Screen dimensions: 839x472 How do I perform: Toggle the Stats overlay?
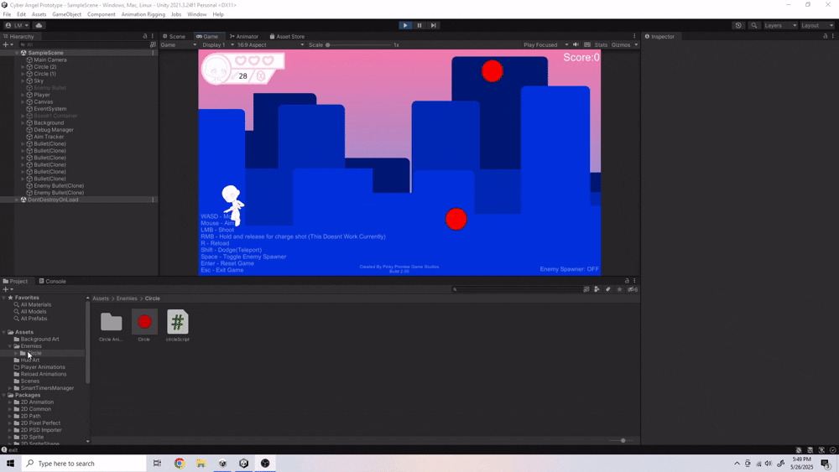[601, 45]
